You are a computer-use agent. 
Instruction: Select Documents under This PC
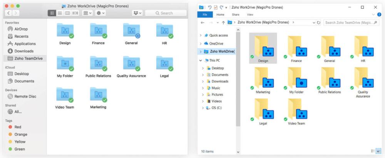(218, 75)
